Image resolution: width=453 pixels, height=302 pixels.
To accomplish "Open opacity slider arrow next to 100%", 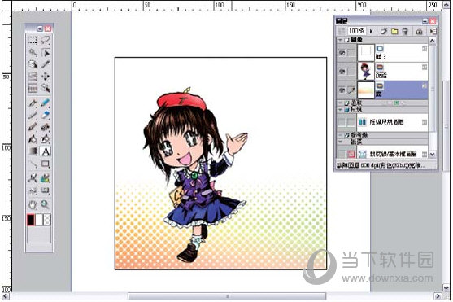I will pos(371,31).
